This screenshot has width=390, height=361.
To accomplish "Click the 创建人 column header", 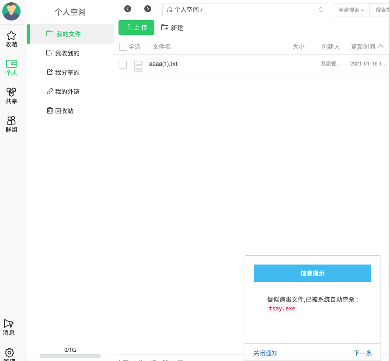I will (x=331, y=47).
